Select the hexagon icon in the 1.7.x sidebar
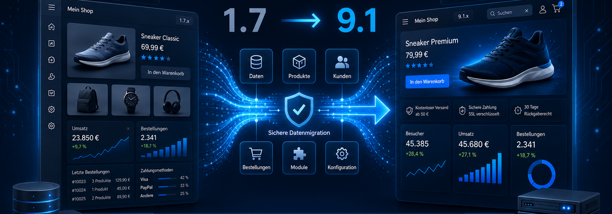 (51, 60)
